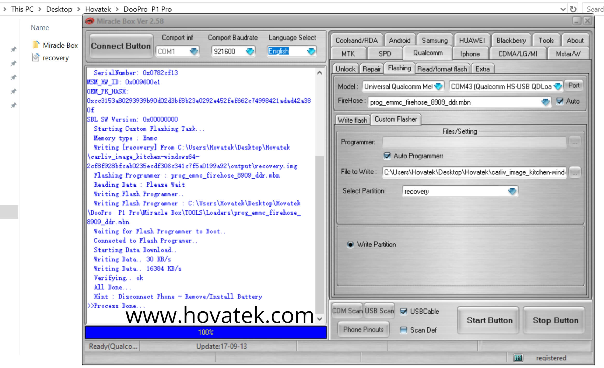Switch to the Samsung tab

[435, 40]
